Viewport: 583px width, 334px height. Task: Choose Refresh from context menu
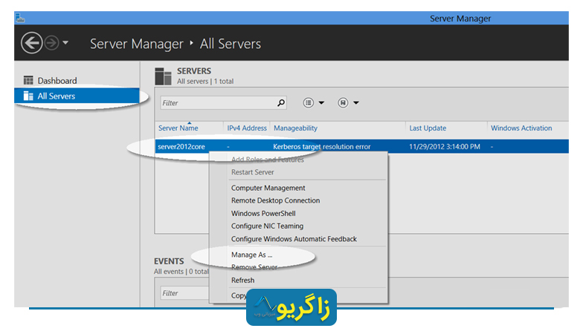coord(242,281)
